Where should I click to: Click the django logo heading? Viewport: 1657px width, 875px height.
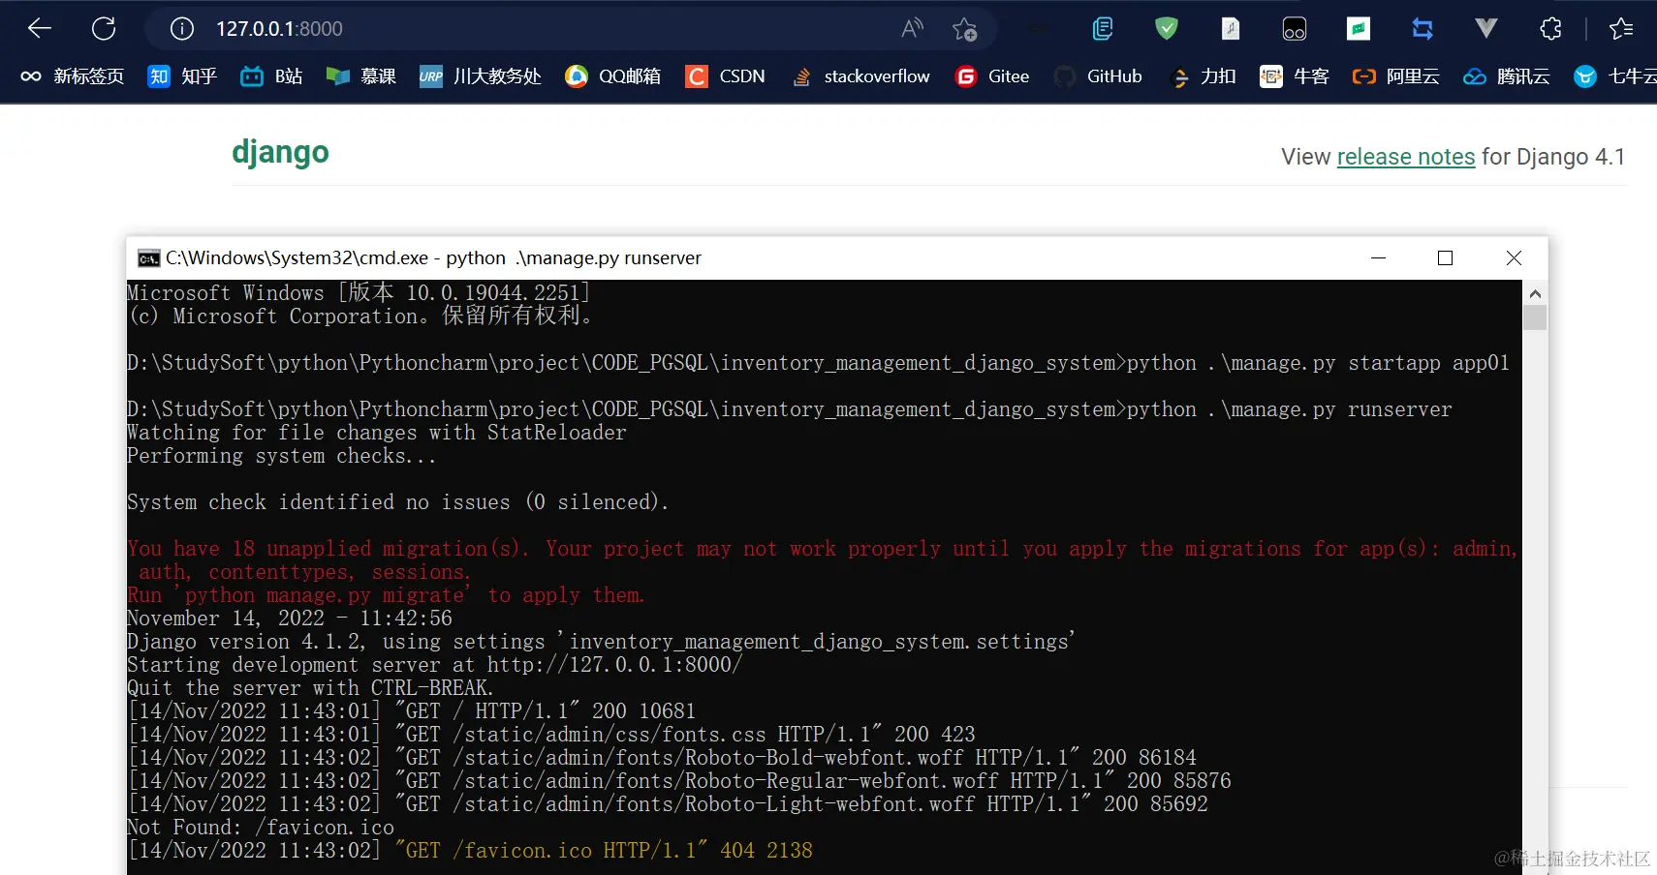[x=280, y=152]
